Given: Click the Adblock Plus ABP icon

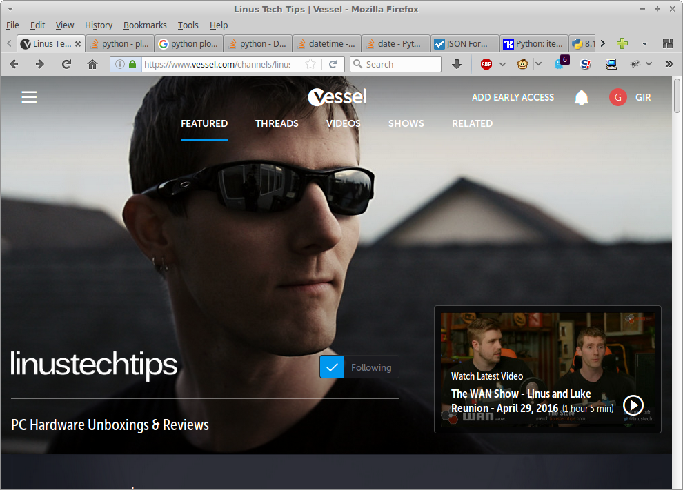Looking at the screenshot, I should [x=486, y=64].
